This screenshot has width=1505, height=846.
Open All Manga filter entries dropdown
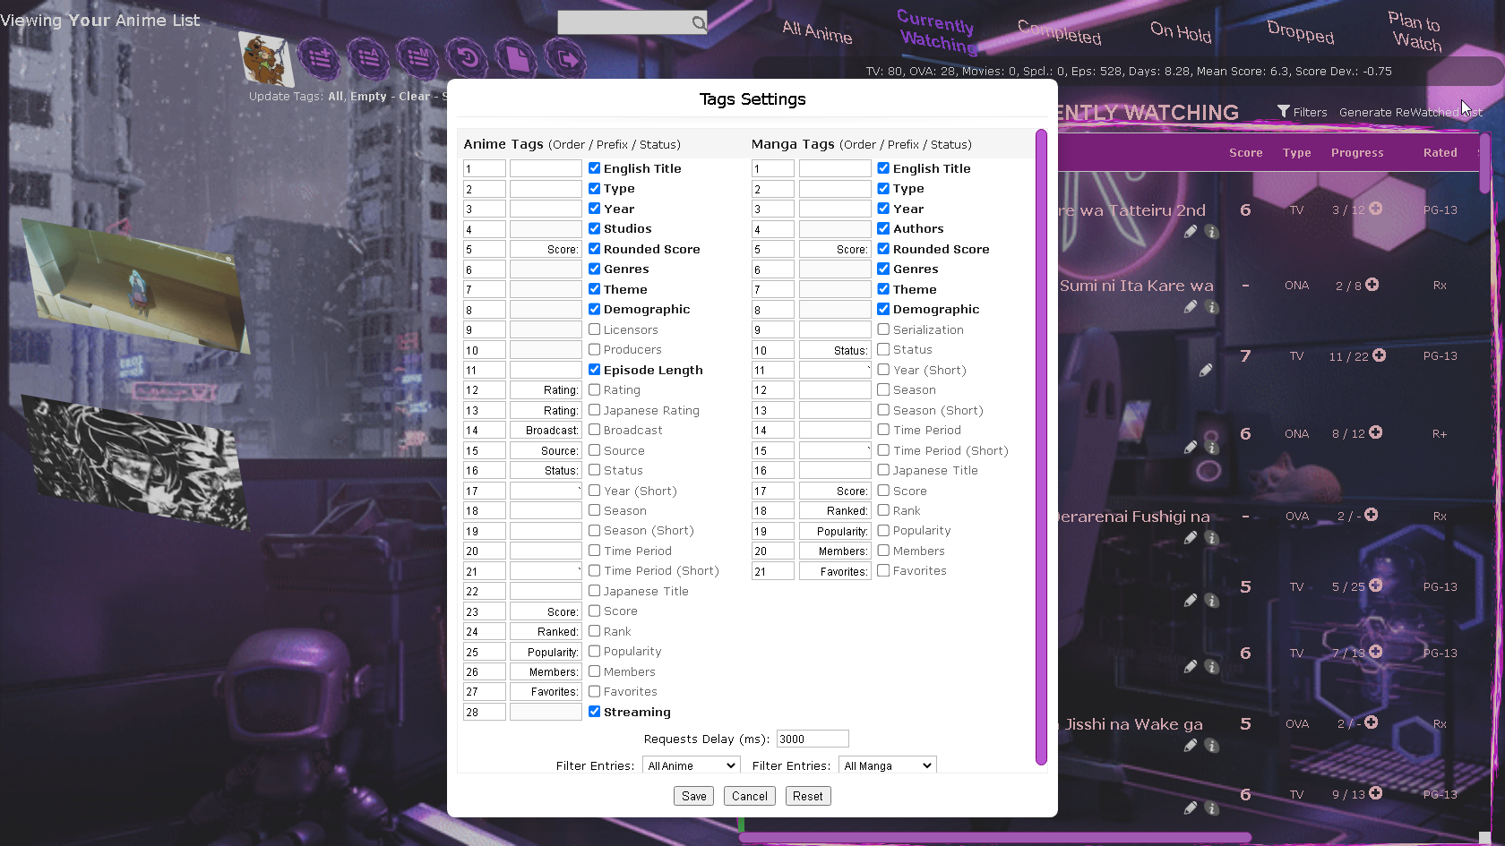pos(888,765)
